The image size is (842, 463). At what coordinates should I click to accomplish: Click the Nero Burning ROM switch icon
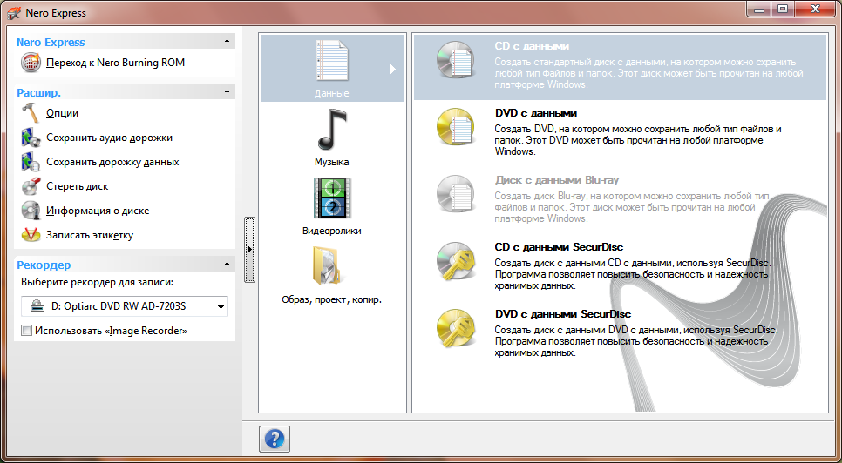tap(31, 63)
